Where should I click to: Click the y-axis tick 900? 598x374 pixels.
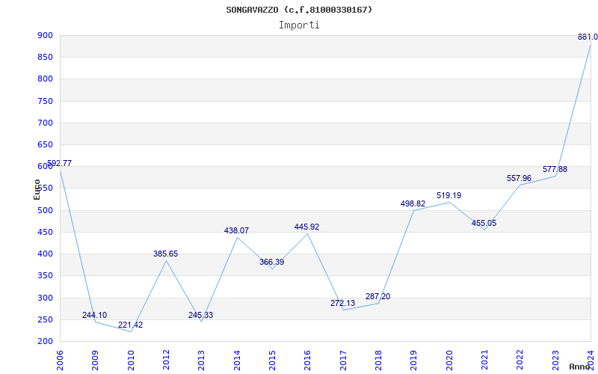pos(45,35)
